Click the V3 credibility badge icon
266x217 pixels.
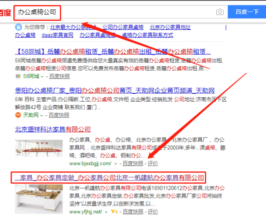click(114, 211)
